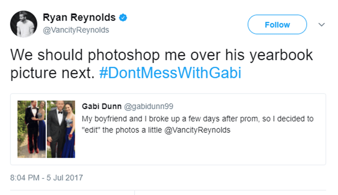
Task: Open the 8:04 PM - 5 Jul 2017 timestamp
Action: tap(47, 177)
